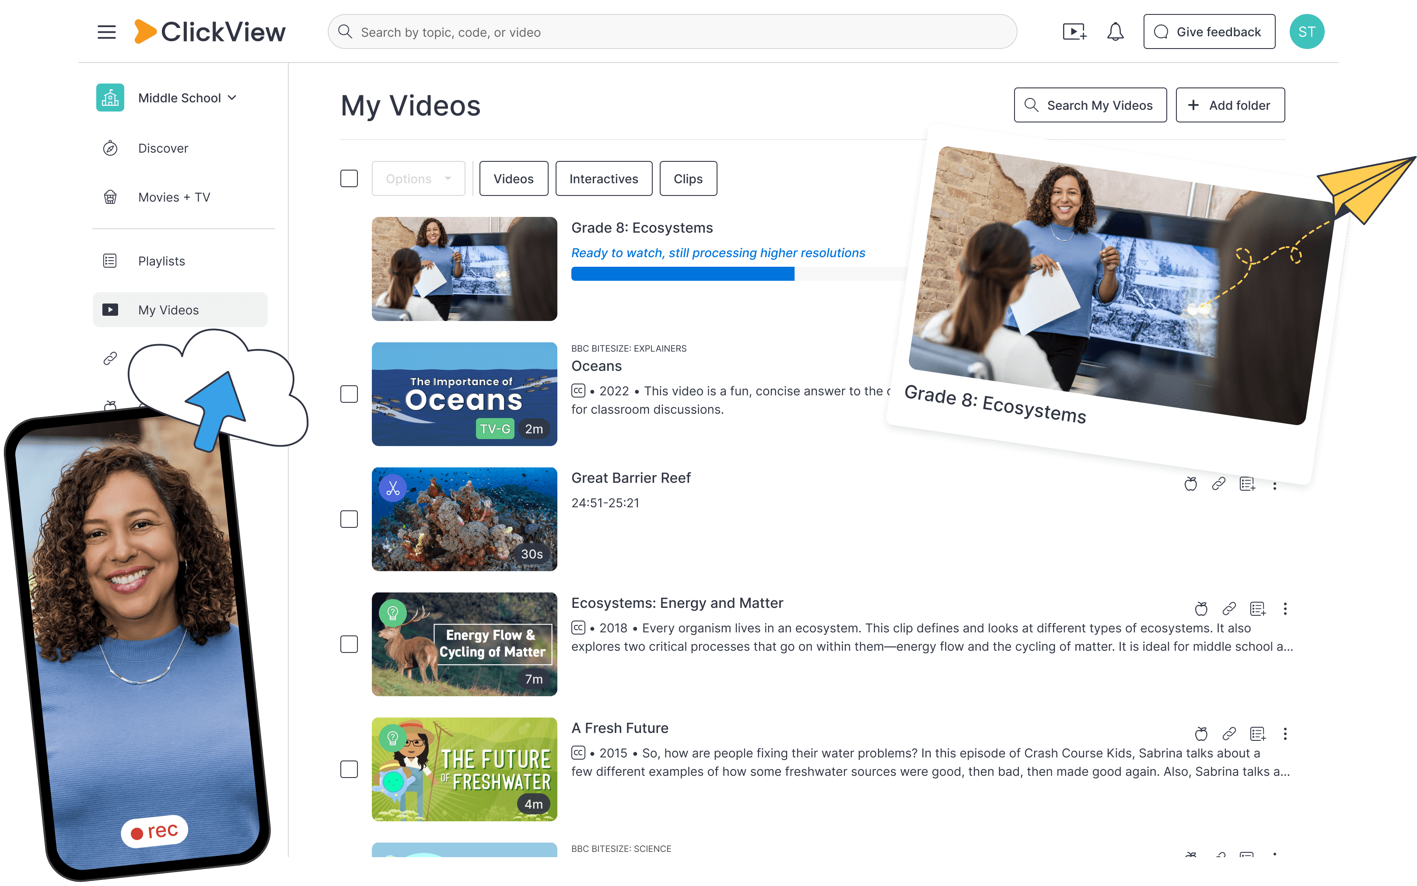
Task: Select My Videos in sidebar
Action: click(180, 309)
